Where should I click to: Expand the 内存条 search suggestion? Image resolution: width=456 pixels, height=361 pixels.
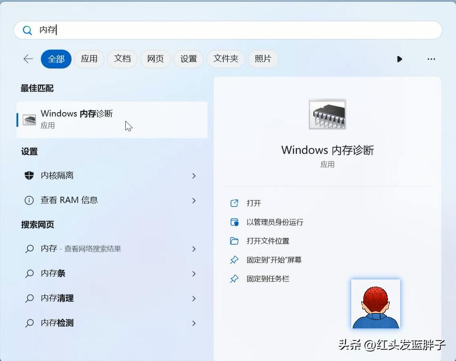click(x=194, y=273)
